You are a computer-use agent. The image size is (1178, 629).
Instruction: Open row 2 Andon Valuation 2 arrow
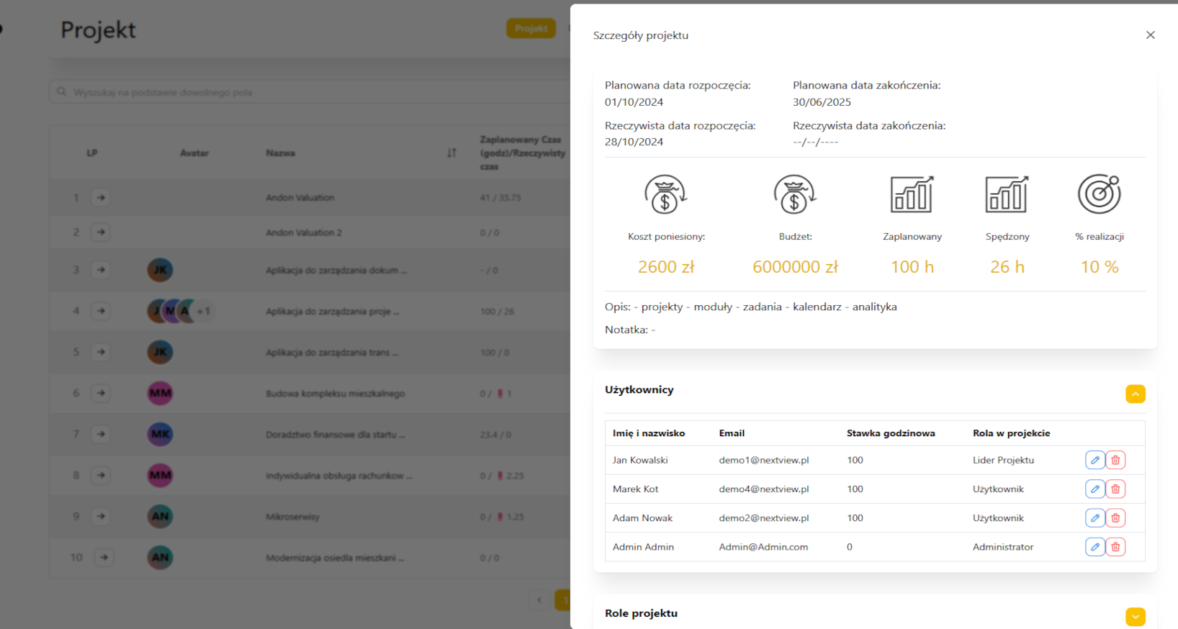click(101, 232)
